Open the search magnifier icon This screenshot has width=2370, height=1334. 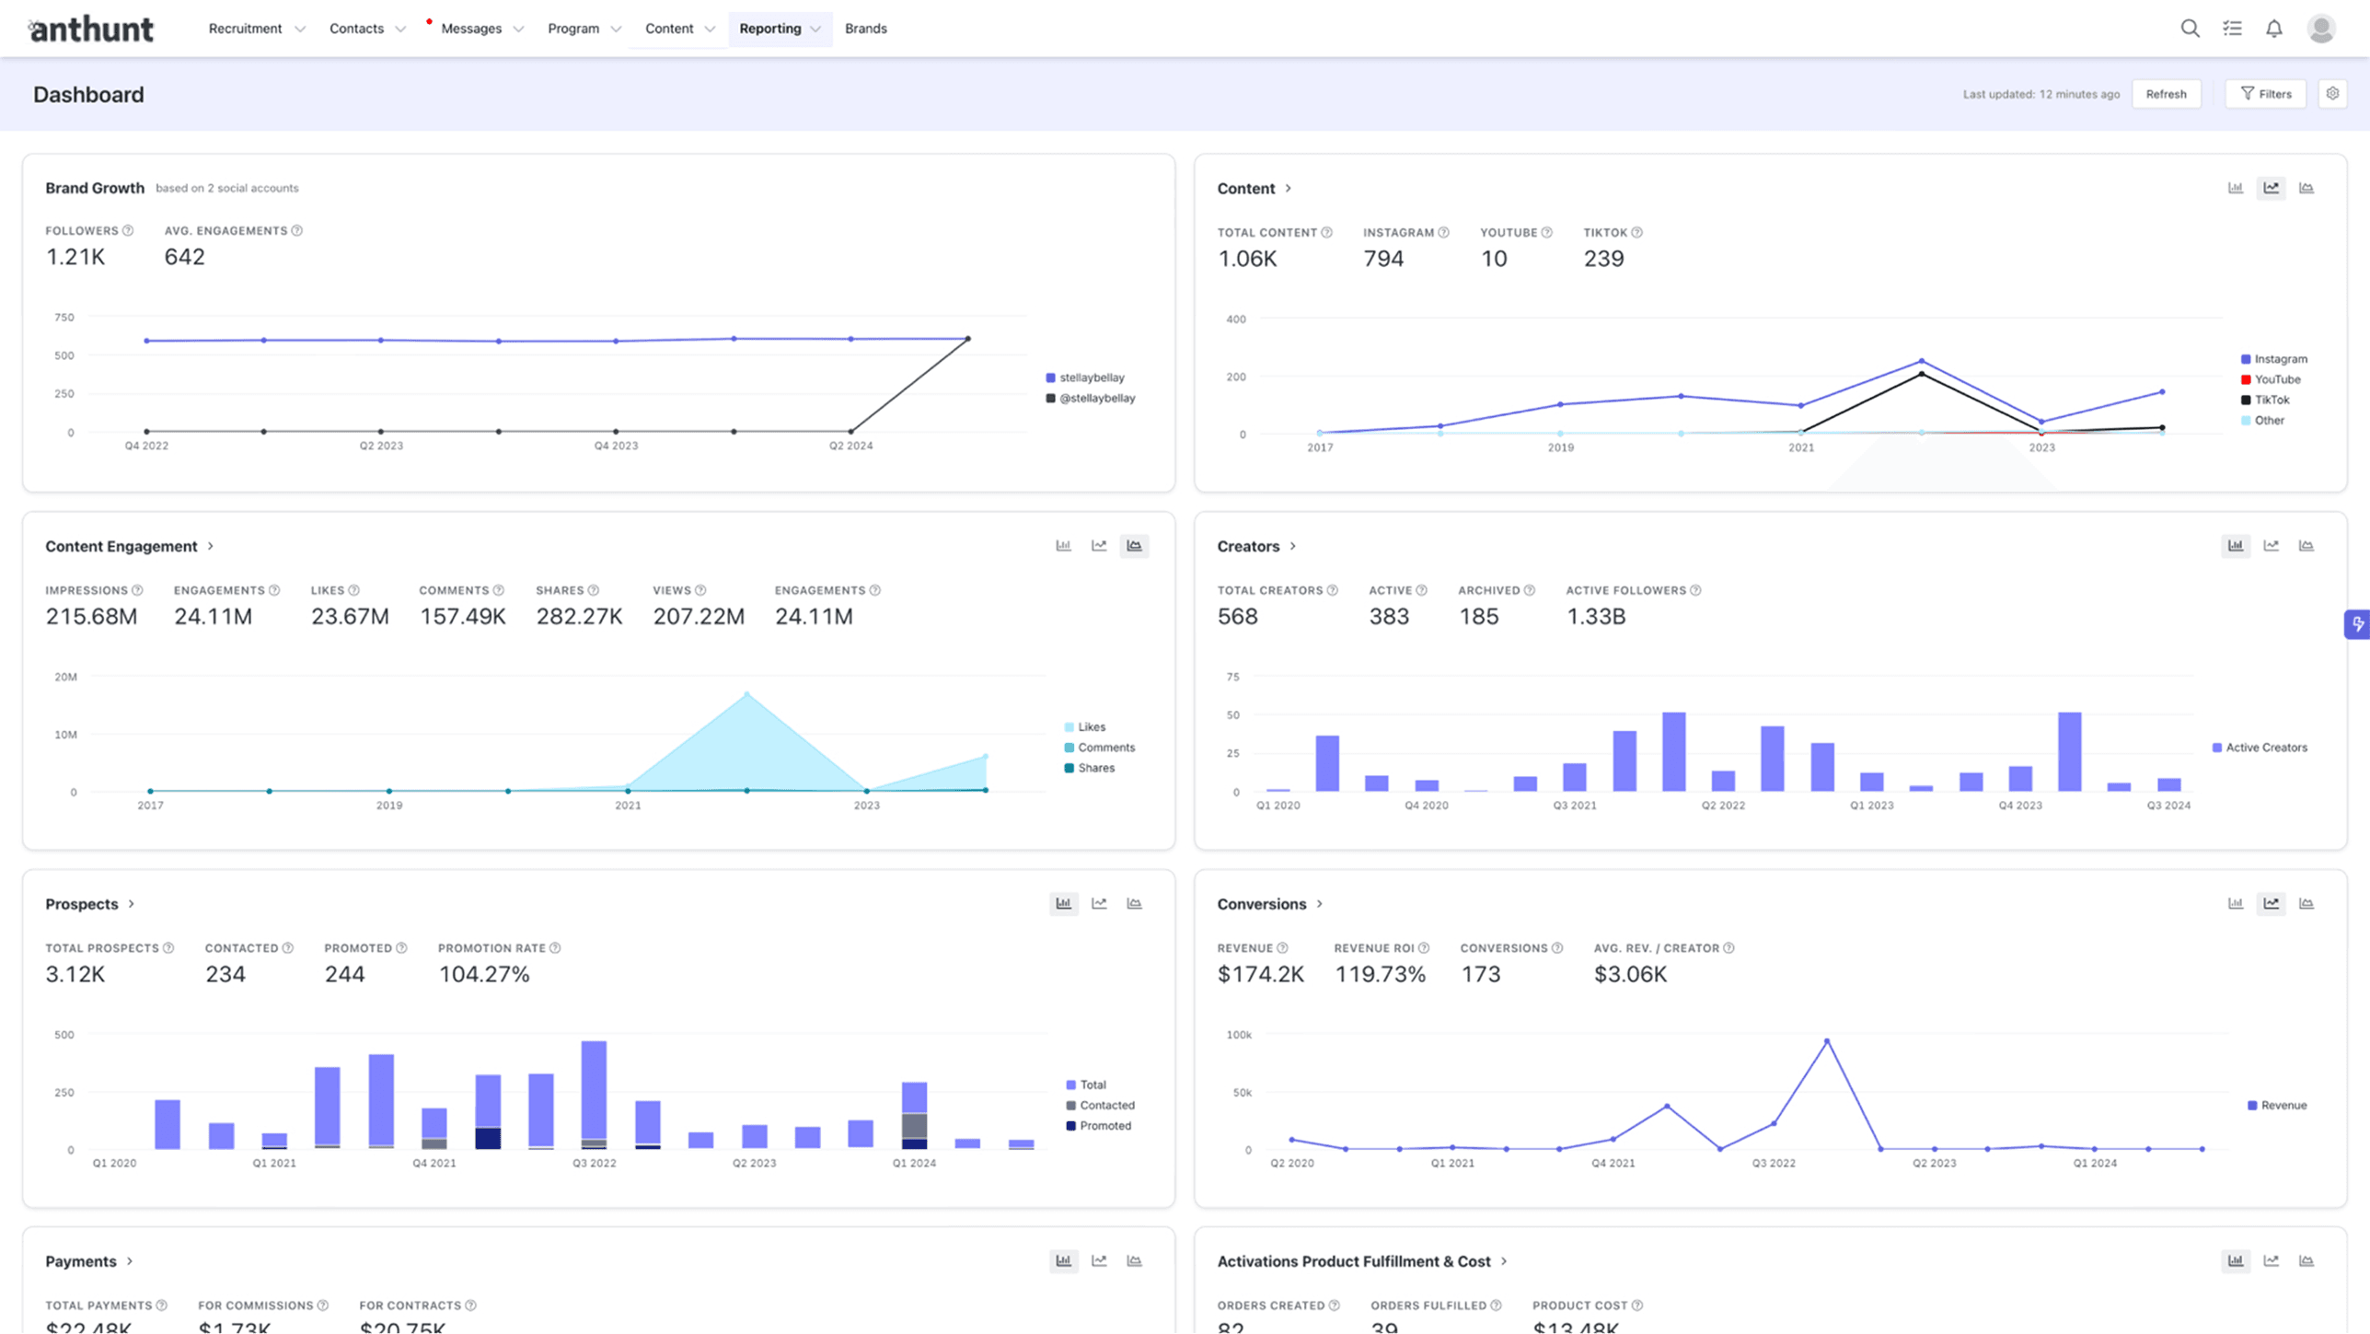pyautogui.click(x=2190, y=29)
